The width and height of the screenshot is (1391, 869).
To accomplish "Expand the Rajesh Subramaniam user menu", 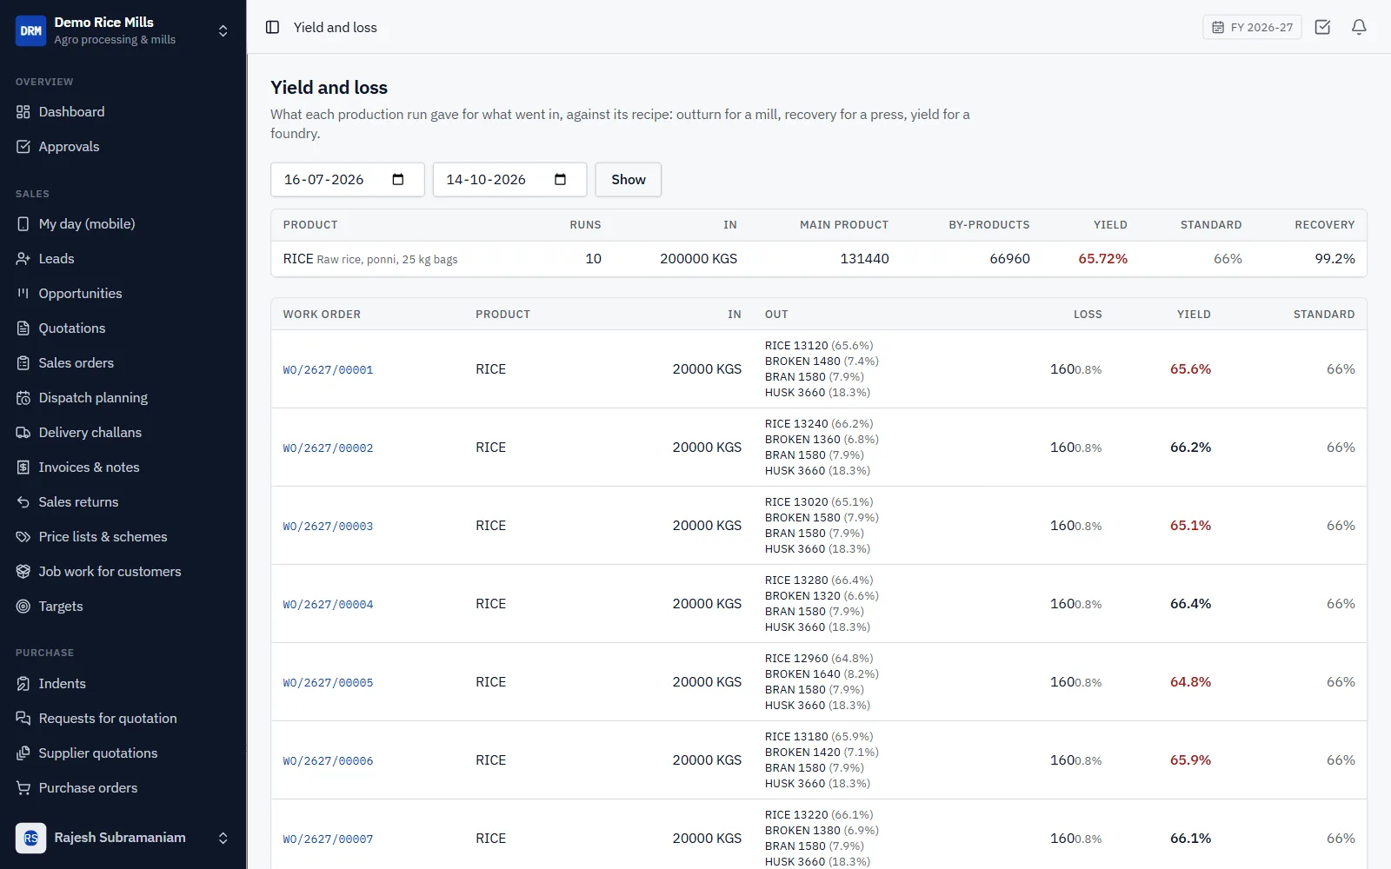I will pos(223,838).
